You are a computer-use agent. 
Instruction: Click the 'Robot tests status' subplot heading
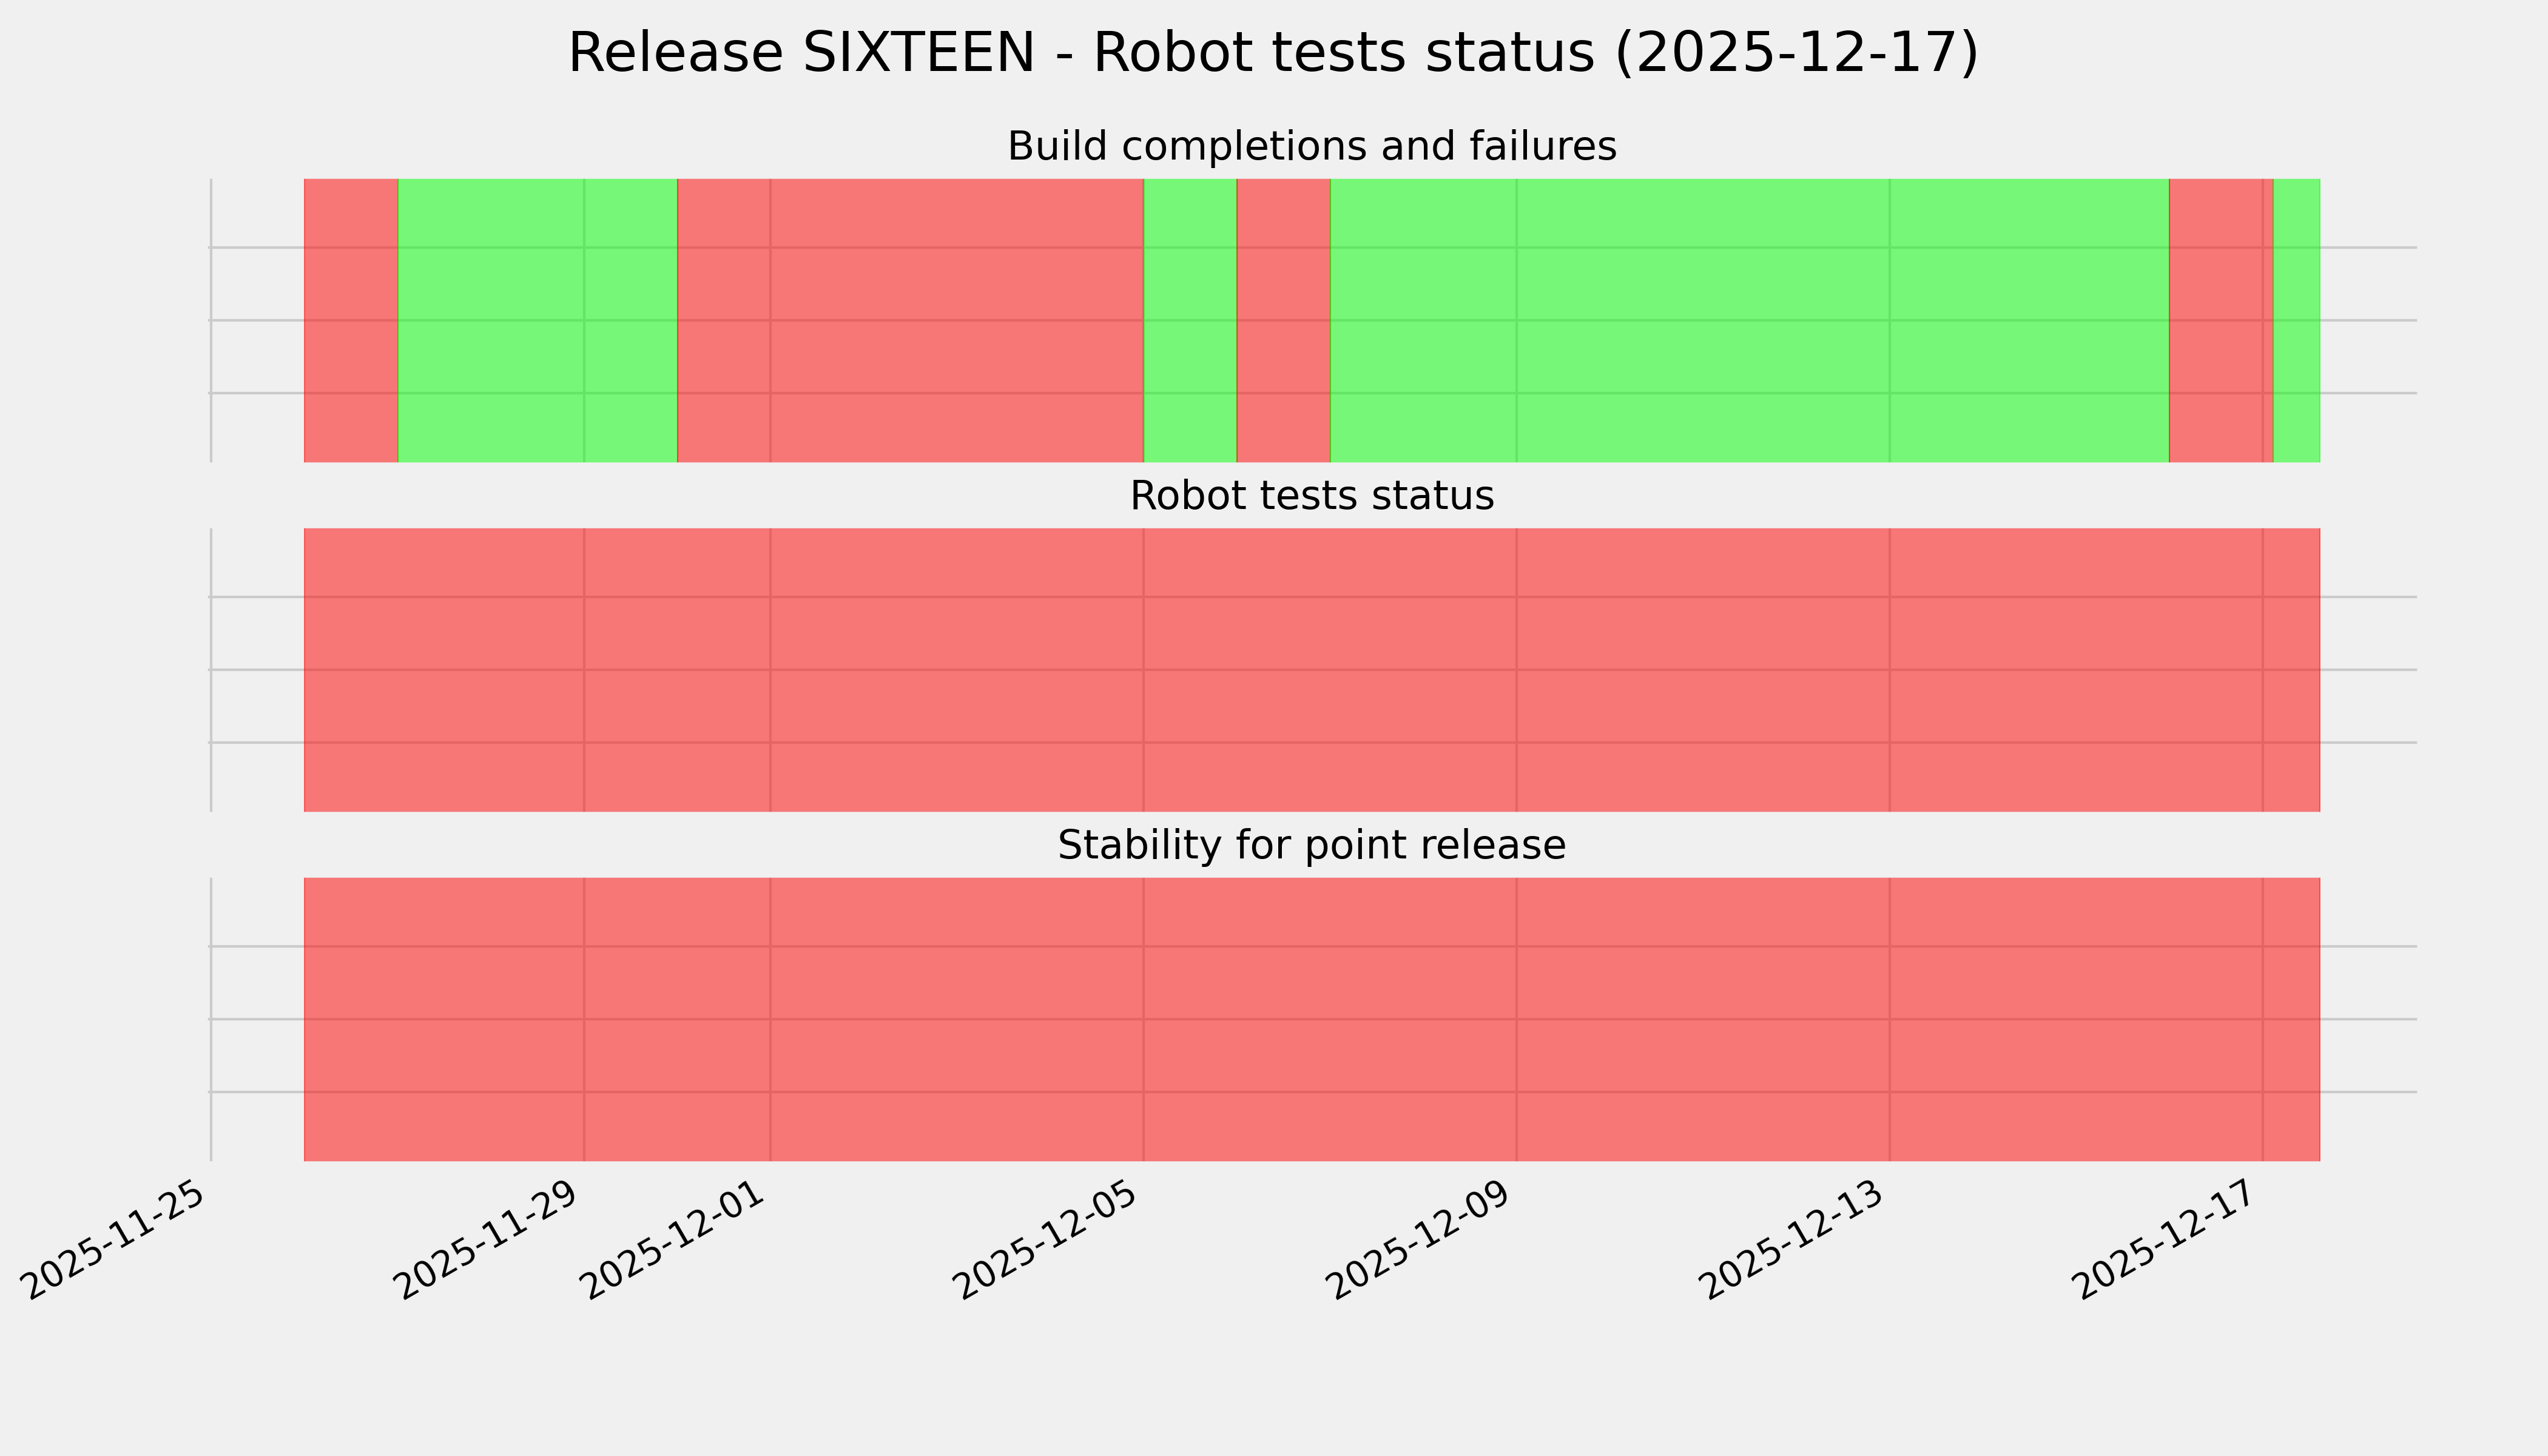(1311, 496)
